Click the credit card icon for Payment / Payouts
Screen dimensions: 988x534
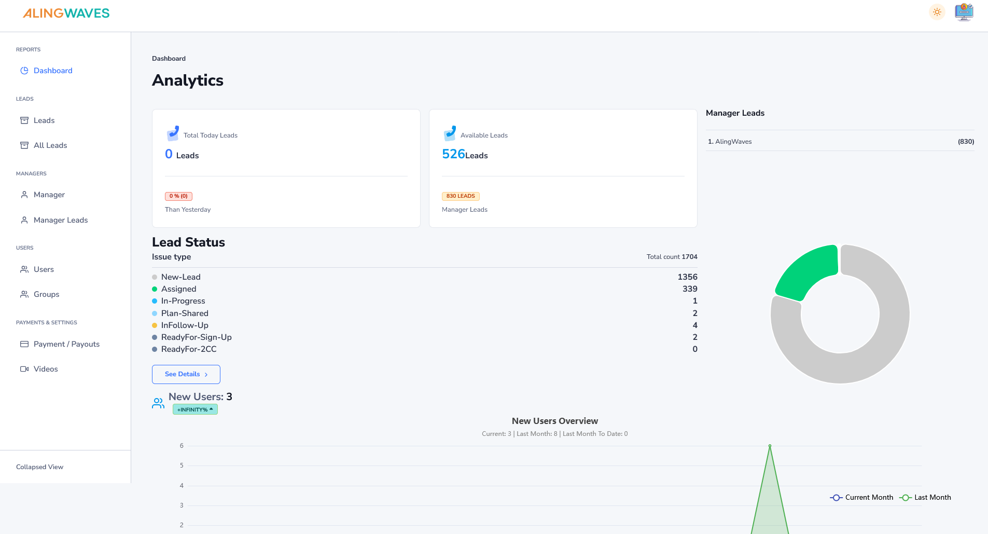(24, 344)
